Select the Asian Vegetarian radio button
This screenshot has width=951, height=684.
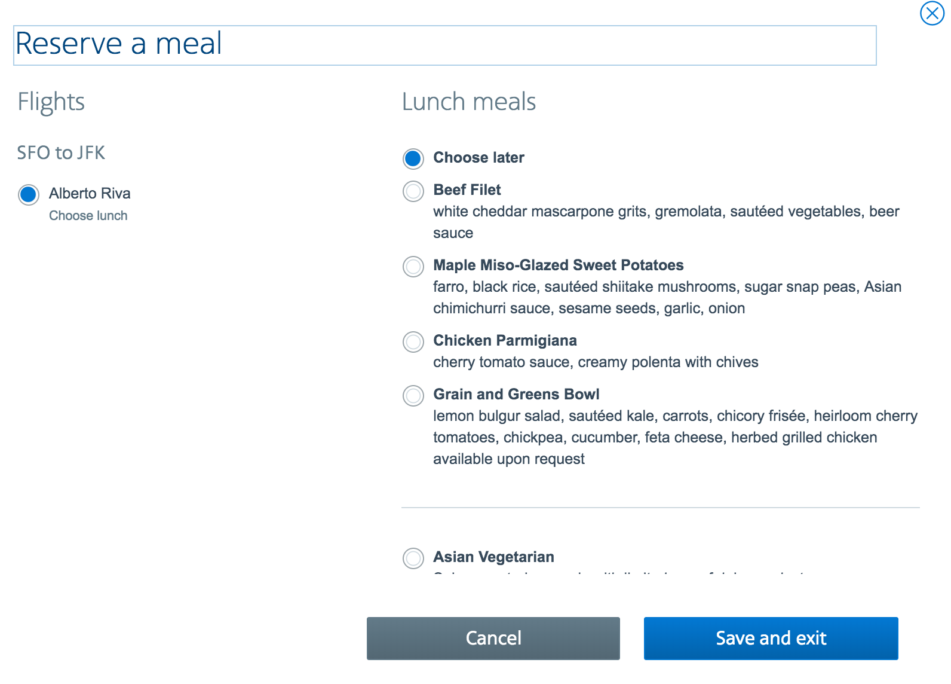pyautogui.click(x=413, y=558)
